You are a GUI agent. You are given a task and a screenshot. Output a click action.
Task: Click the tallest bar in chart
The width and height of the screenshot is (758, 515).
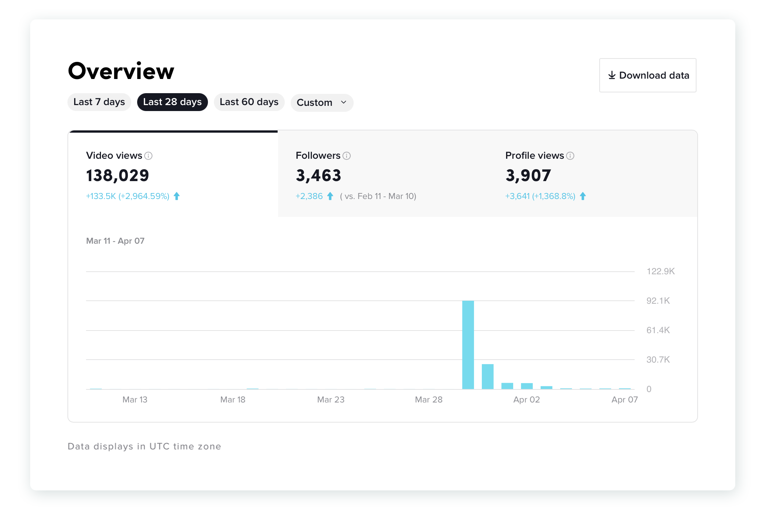468,345
